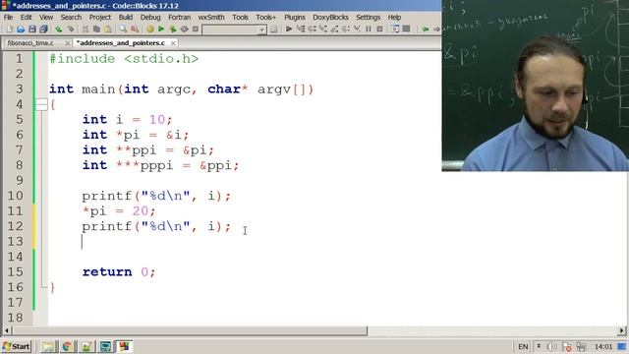Click the Jump back green arrow icon
This screenshot has width=629, height=354.
pyautogui.click(x=426, y=29)
